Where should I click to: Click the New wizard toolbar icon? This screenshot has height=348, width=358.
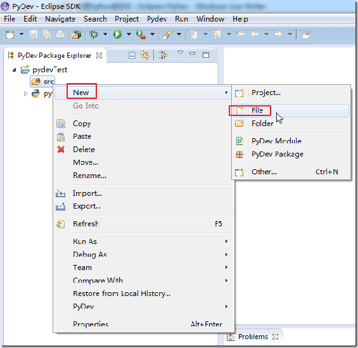tap(10, 35)
